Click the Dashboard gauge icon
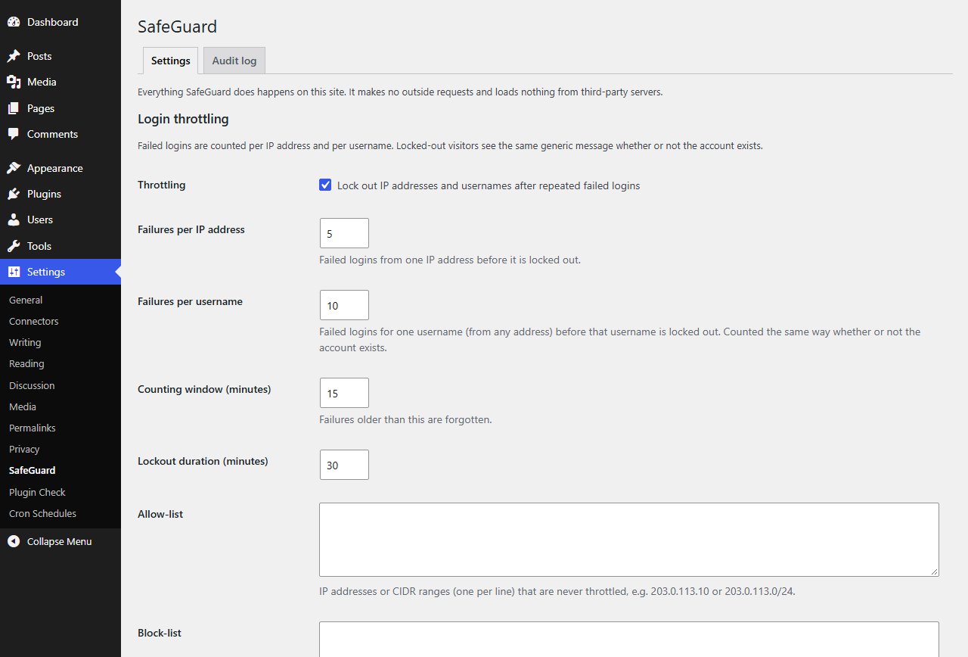 [x=14, y=22]
